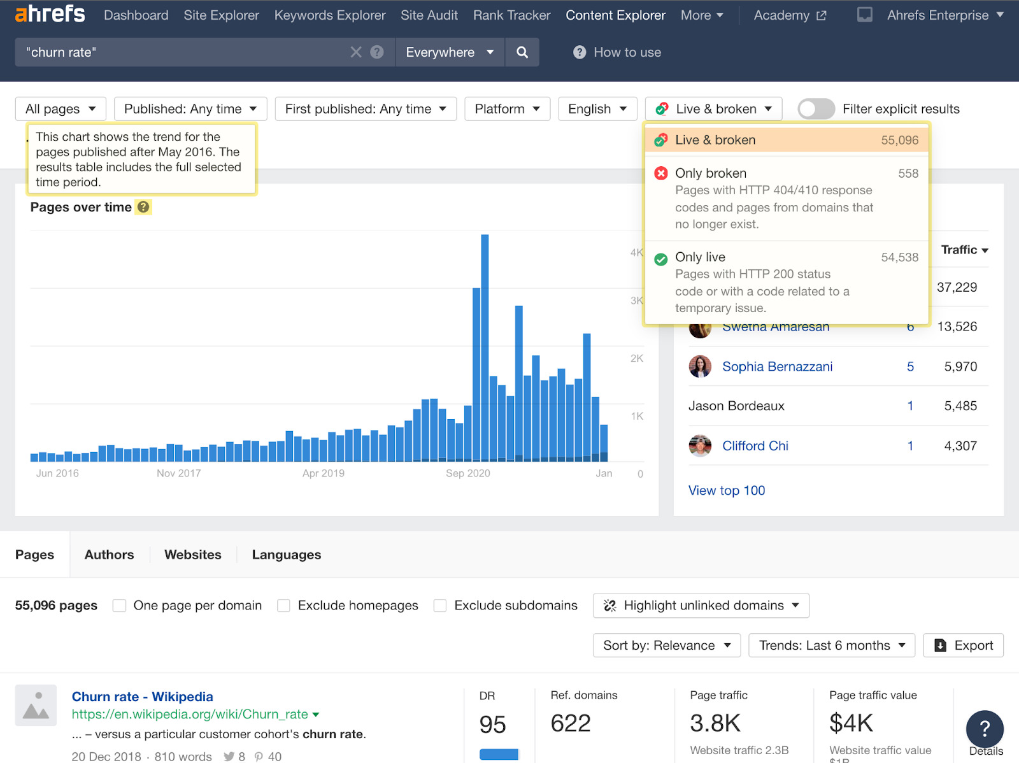The width and height of the screenshot is (1019, 763).
Task: Click the View top 100 link
Action: click(726, 490)
